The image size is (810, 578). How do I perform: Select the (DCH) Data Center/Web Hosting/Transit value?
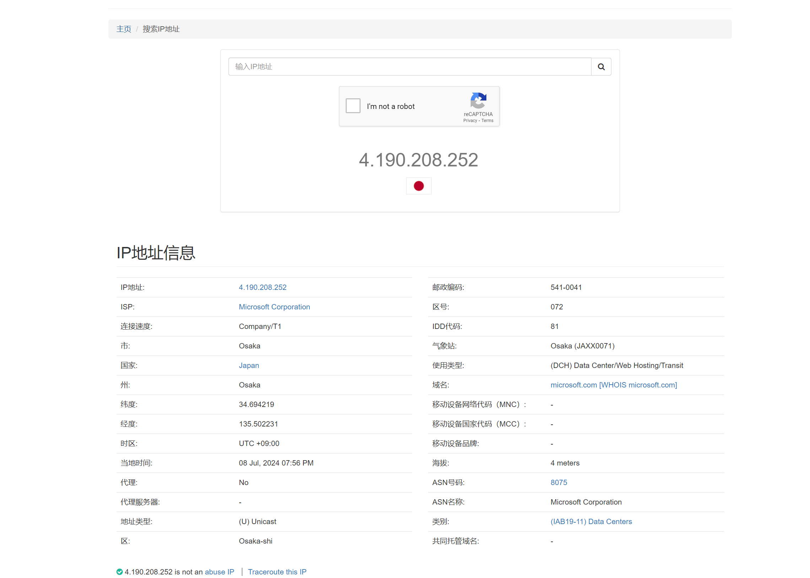point(616,365)
